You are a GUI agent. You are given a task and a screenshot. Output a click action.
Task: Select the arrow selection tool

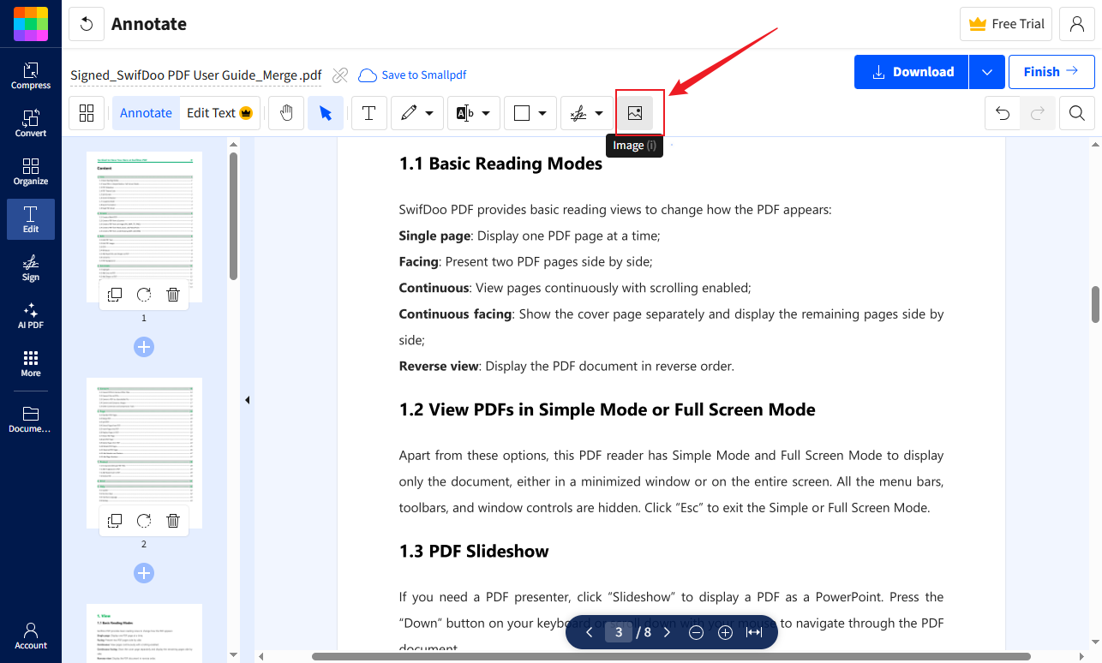[326, 112]
